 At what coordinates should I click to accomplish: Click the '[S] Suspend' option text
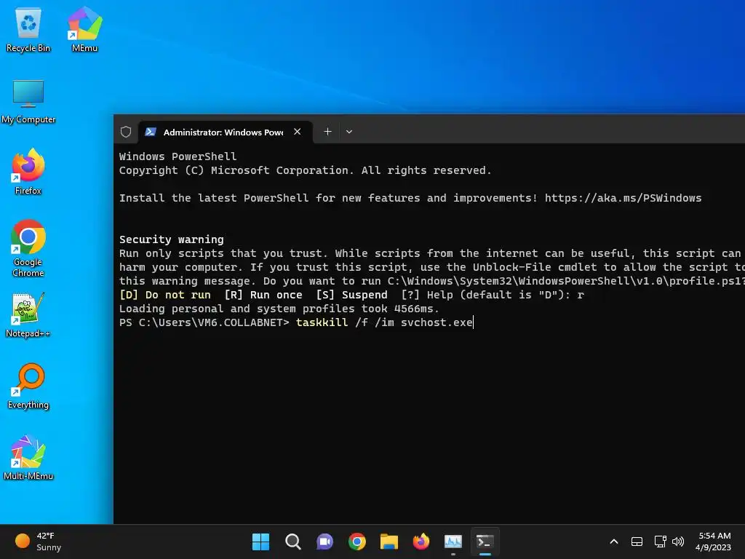pos(351,296)
